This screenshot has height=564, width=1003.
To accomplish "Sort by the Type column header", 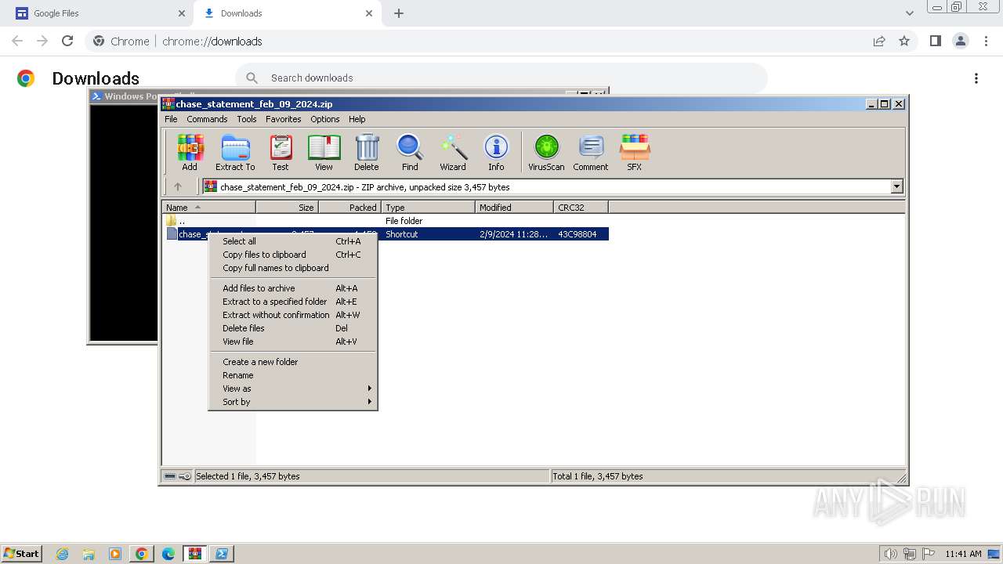I will (429, 208).
